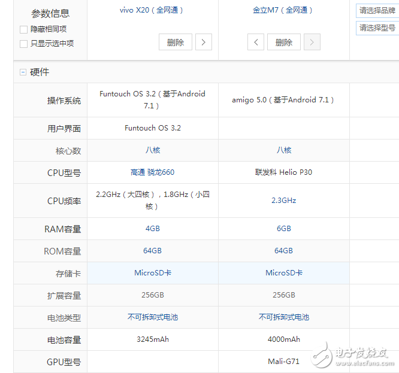Click 八核 link in 金立M7 column

click(284, 150)
